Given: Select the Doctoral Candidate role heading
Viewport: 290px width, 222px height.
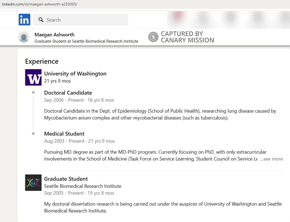Looking at the screenshot, I should point(68,93).
